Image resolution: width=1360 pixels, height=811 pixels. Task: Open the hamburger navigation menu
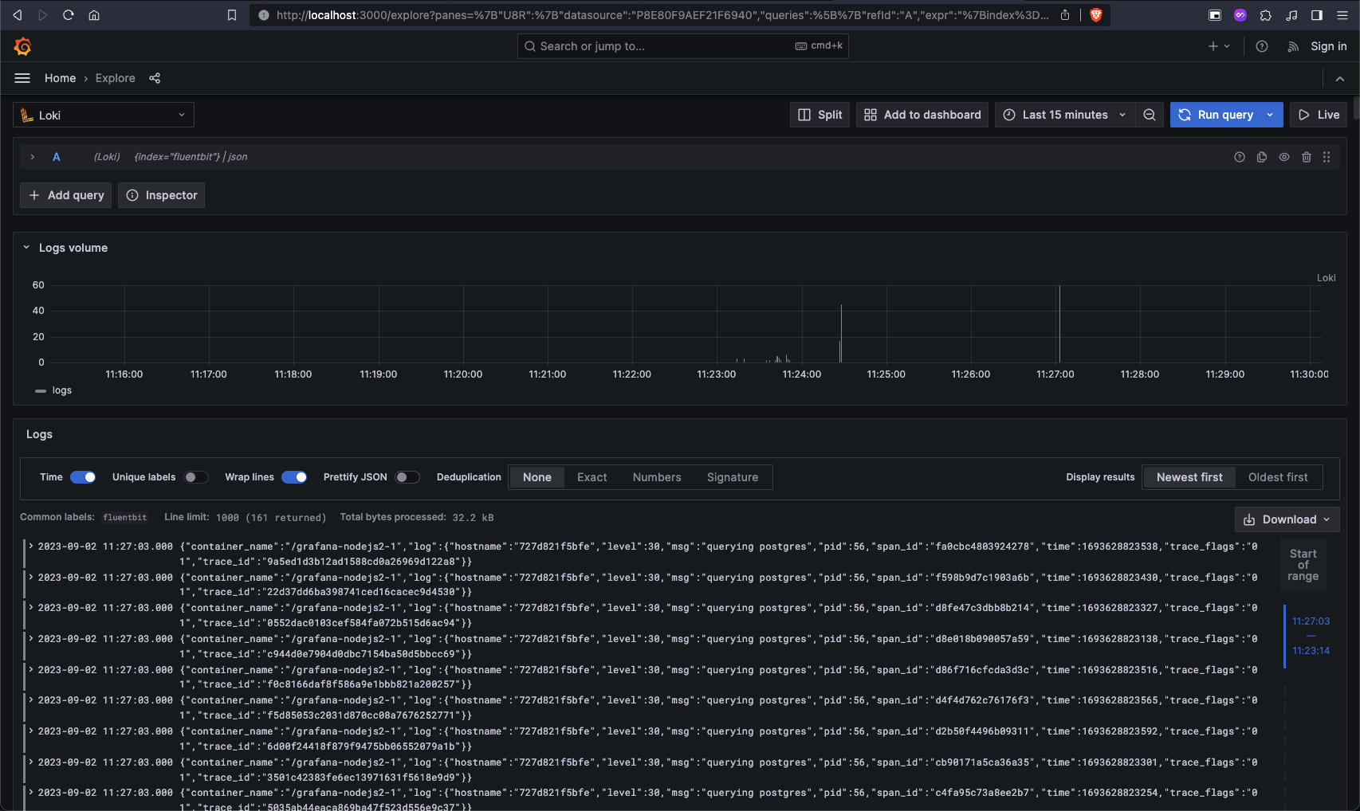[22, 78]
